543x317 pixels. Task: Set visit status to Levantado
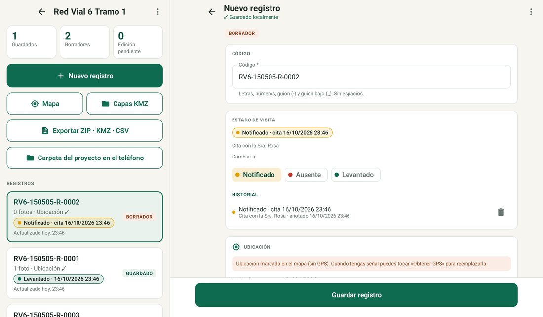pos(355,175)
